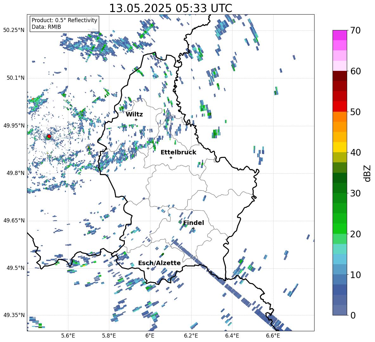
Task: Click the 49.95°N latitude label
Action: coord(14,125)
